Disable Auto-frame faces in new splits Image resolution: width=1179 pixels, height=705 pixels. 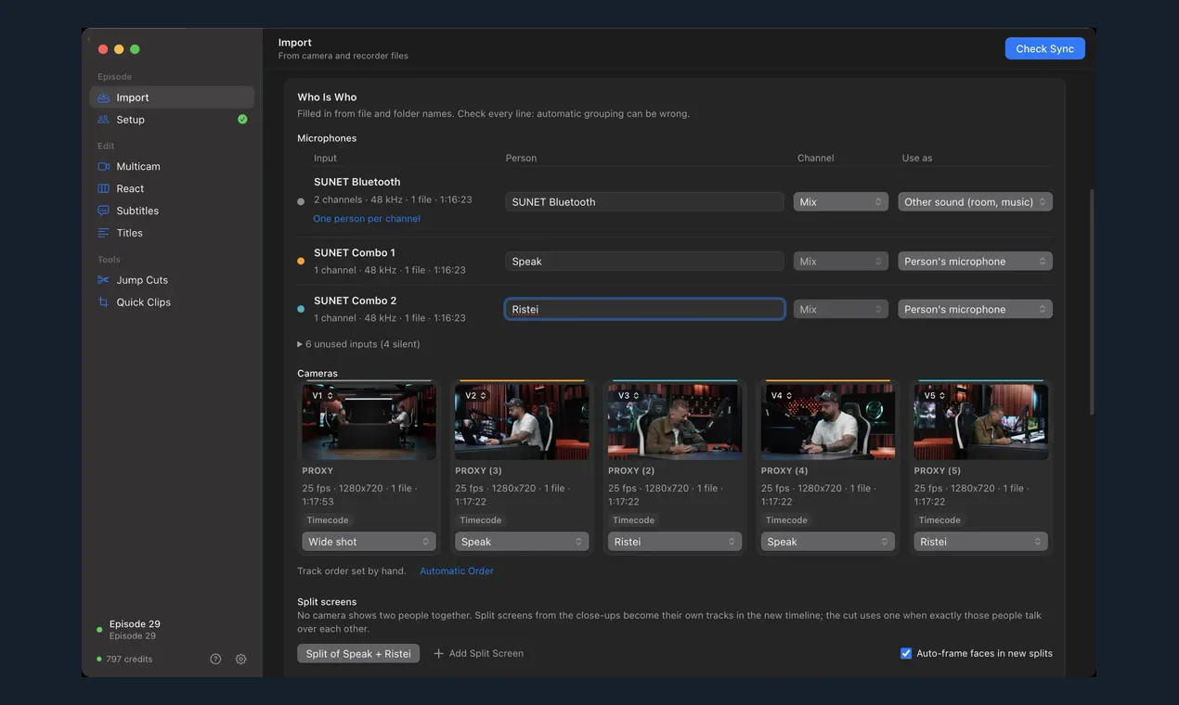906,654
